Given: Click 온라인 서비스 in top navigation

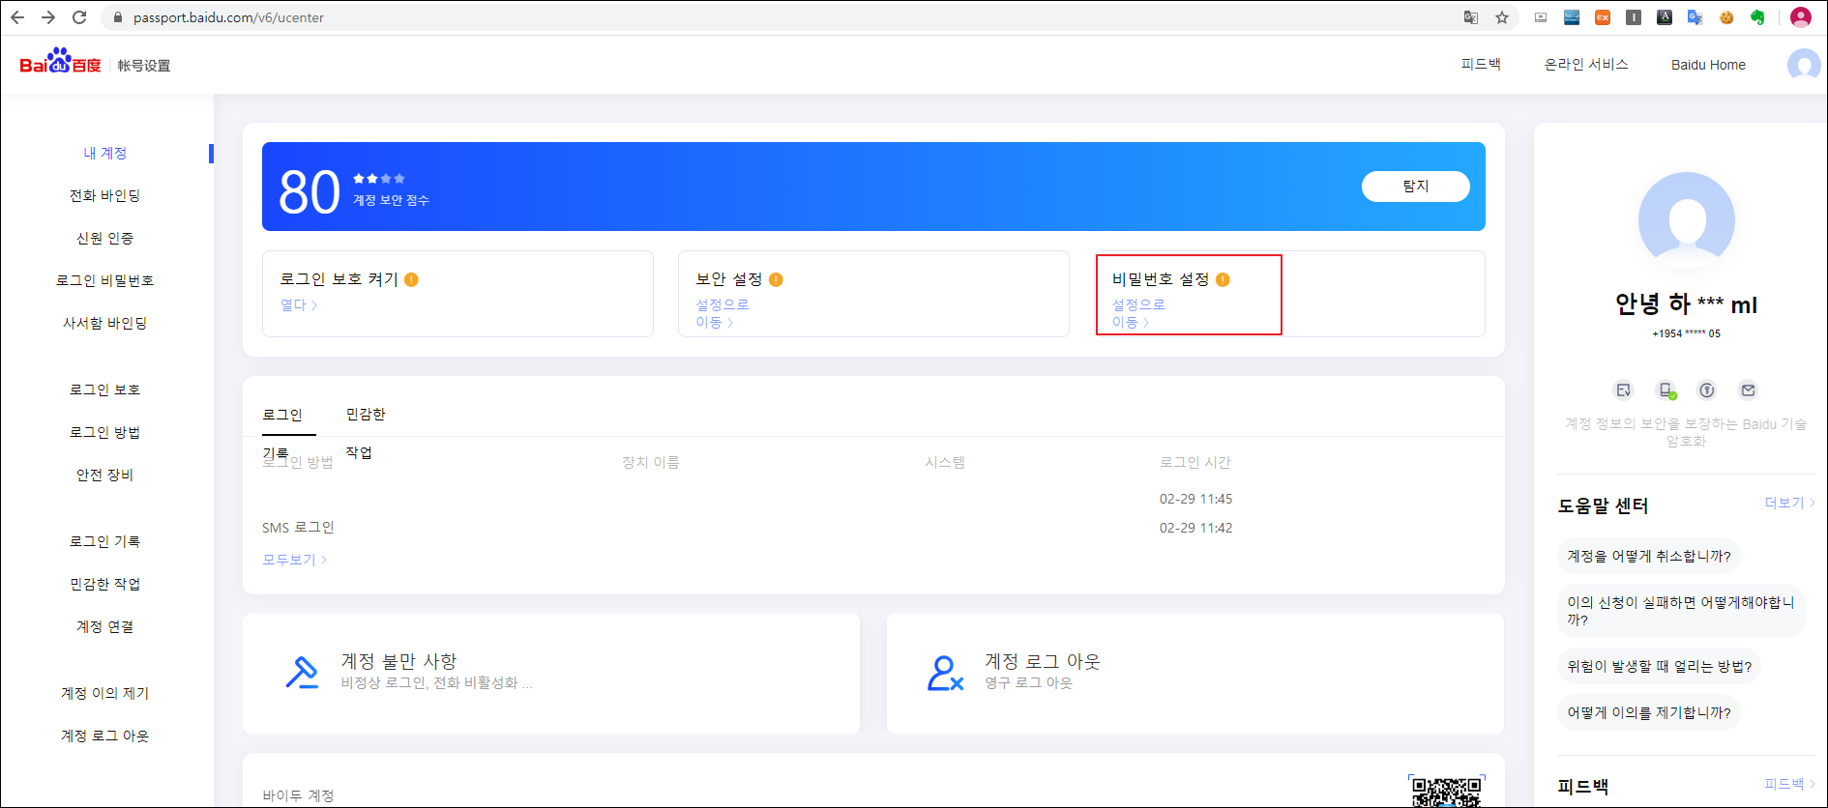Looking at the screenshot, I should (x=1586, y=65).
